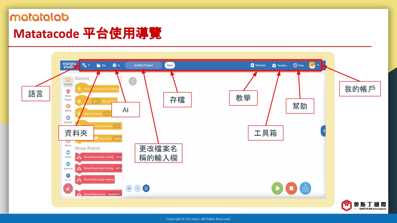This screenshot has width=397, height=223.
Task: Select the Sensors block category
Action: click(68, 166)
